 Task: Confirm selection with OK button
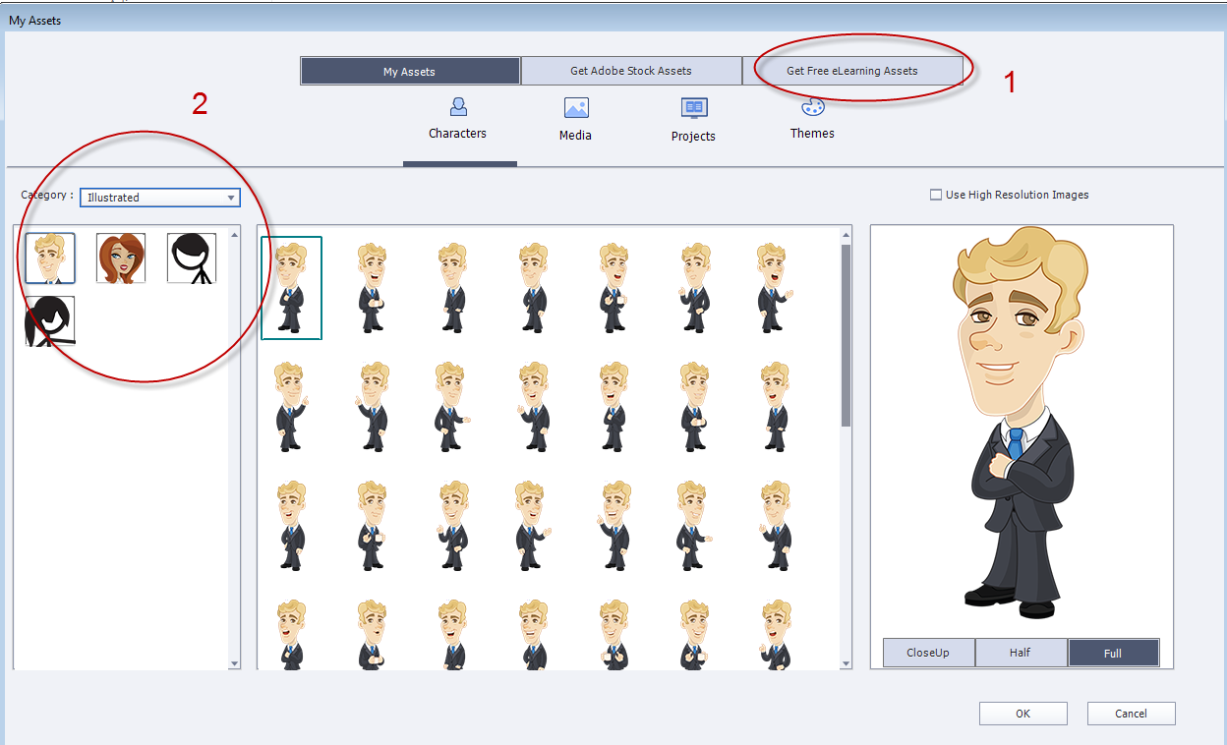click(x=1022, y=713)
